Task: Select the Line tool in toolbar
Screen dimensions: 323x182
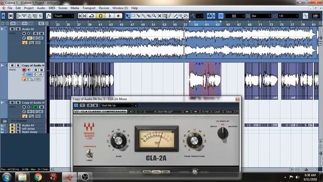Action: (176, 16)
